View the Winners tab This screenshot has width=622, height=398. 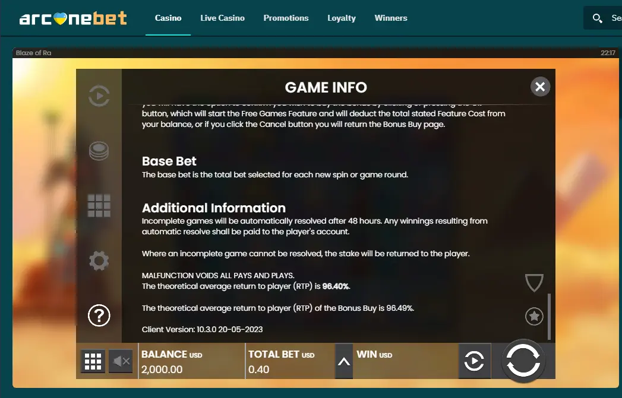391,18
